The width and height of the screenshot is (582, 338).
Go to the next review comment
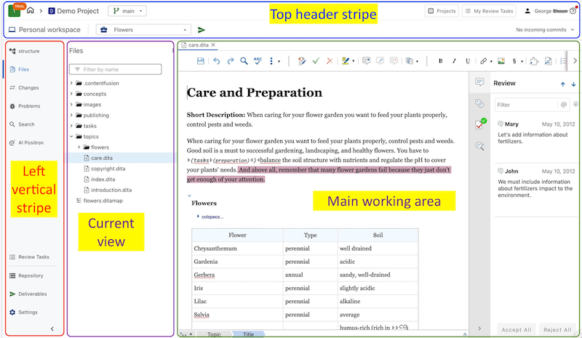573,84
